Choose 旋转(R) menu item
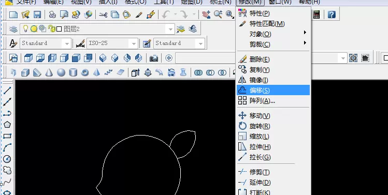This screenshot has height=195, width=388. tap(273, 126)
